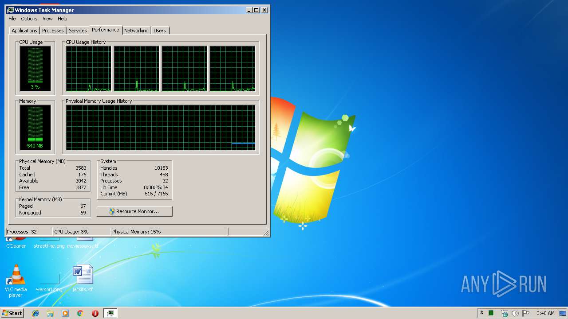Viewport: 568px width, 319px height.
Task: Open the View menu
Action: (x=47, y=19)
